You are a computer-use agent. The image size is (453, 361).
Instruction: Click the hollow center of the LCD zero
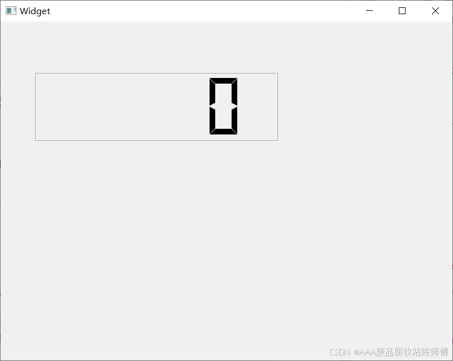point(223,106)
